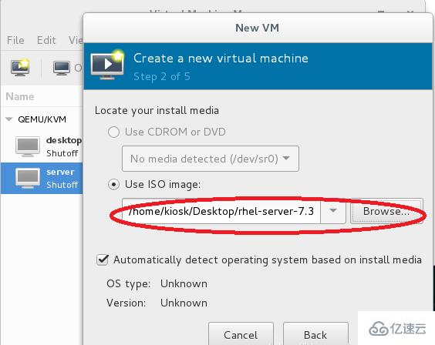The image size is (435, 345).
Task: Click the server VM monitor icon
Action: 28,178
